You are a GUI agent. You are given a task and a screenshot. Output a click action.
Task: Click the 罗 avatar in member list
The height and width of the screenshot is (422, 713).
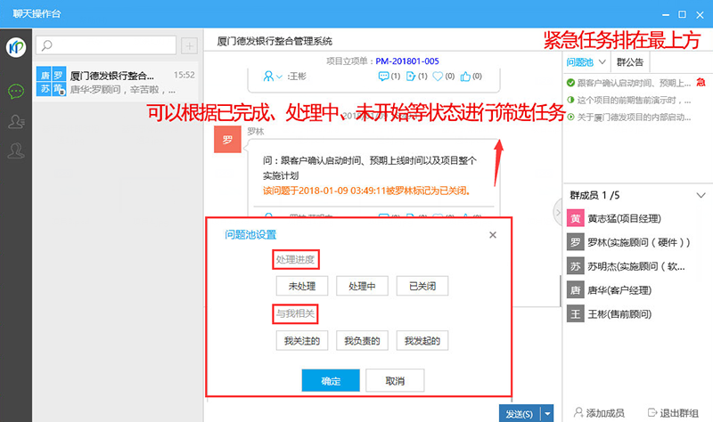point(575,242)
